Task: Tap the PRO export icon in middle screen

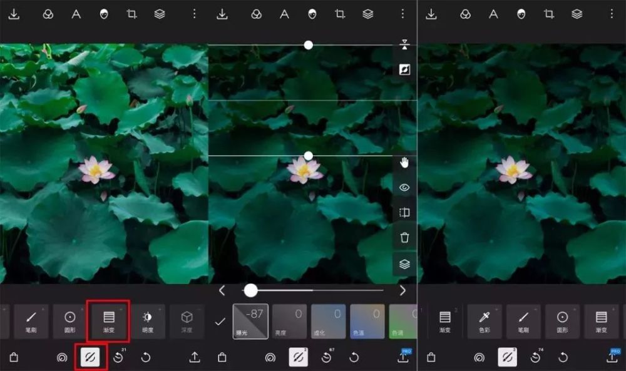Action: 404,356
